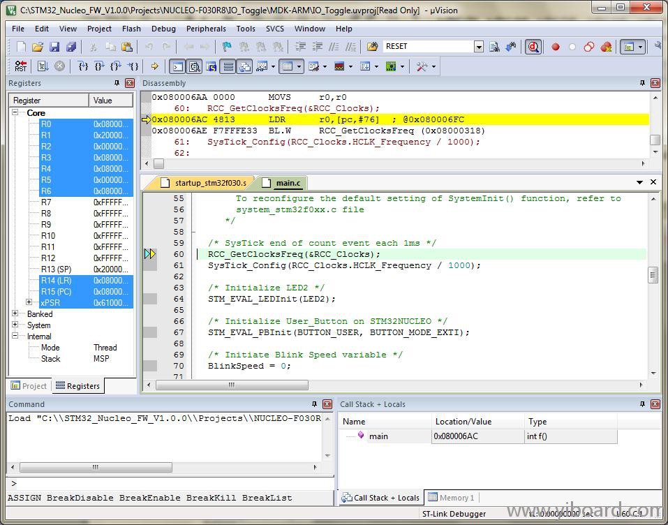Viewport: 668px width, 525px height.
Task: Insert a bookmark with the blue flag icon
Action: point(227,47)
